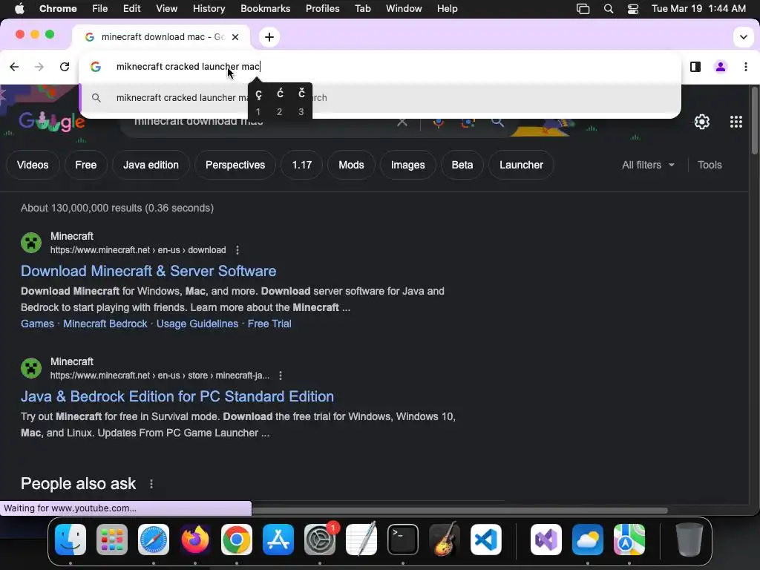The image size is (760, 570).
Task: Open more options for minecraft store result
Action: click(280, 376)
